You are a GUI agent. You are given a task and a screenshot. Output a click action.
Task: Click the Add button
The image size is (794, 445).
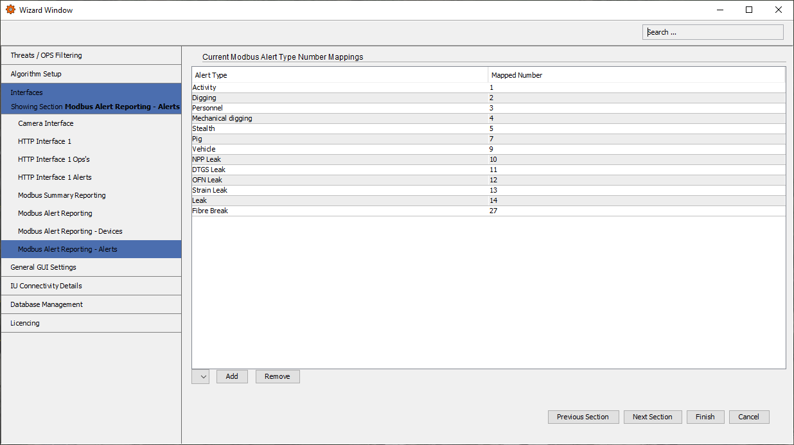[232, 376]
